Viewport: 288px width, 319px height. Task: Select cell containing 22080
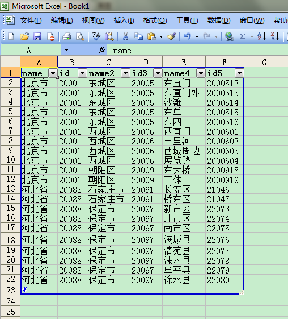(224, 280)
